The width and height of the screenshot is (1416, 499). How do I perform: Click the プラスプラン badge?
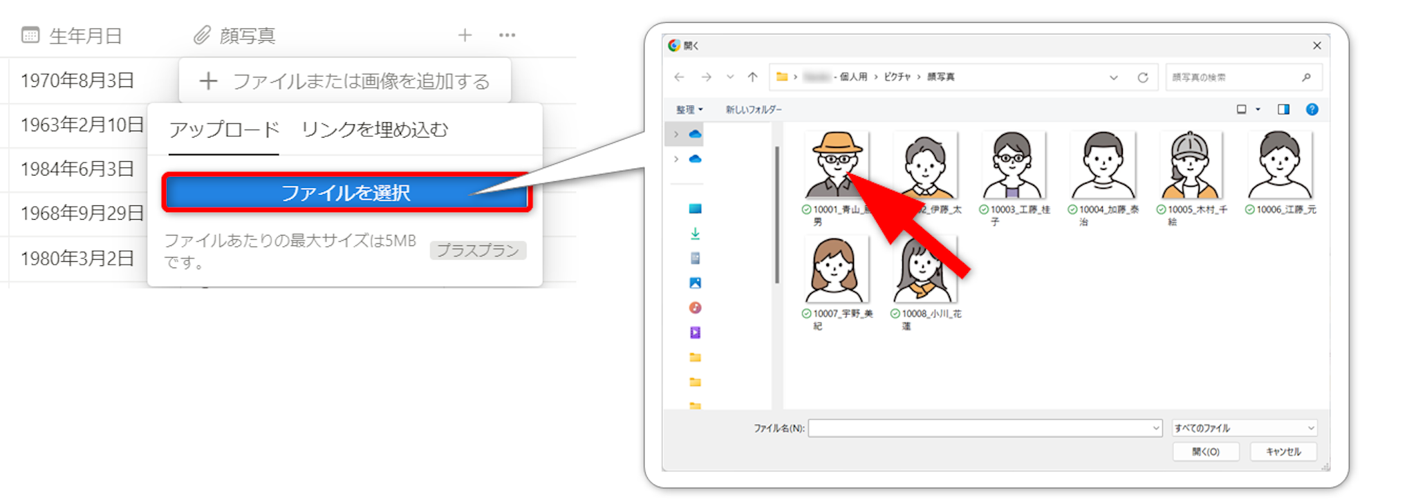pos(478,250)
